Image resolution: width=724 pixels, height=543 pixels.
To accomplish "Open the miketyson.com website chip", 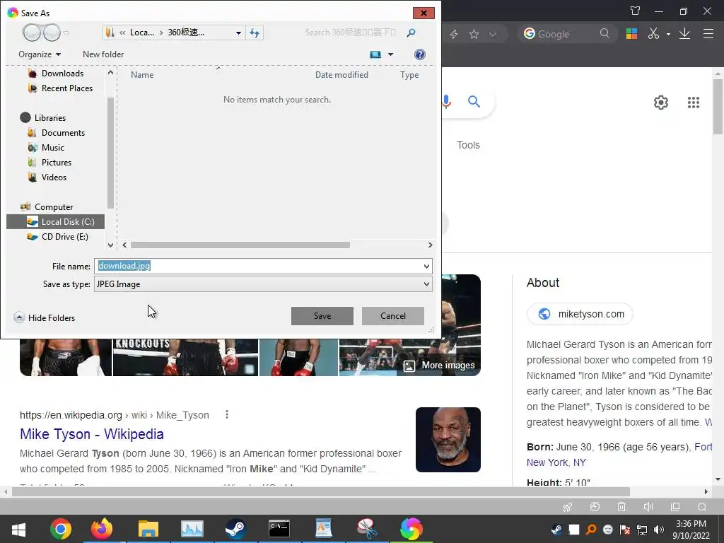I will coord(580,314).
